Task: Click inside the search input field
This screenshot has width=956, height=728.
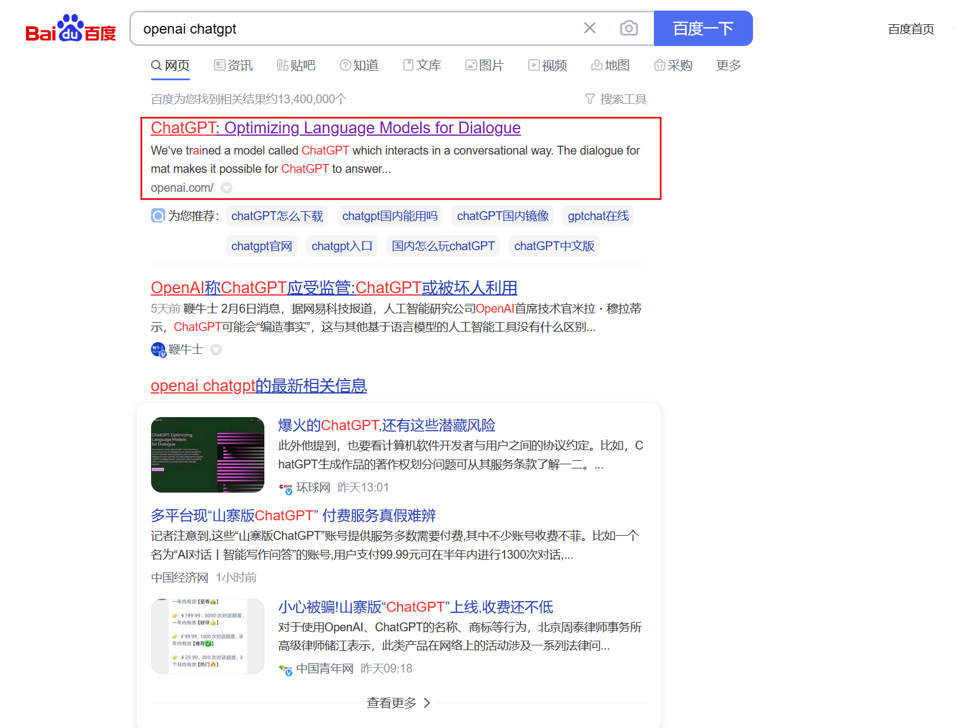Action: pos(354,28)
